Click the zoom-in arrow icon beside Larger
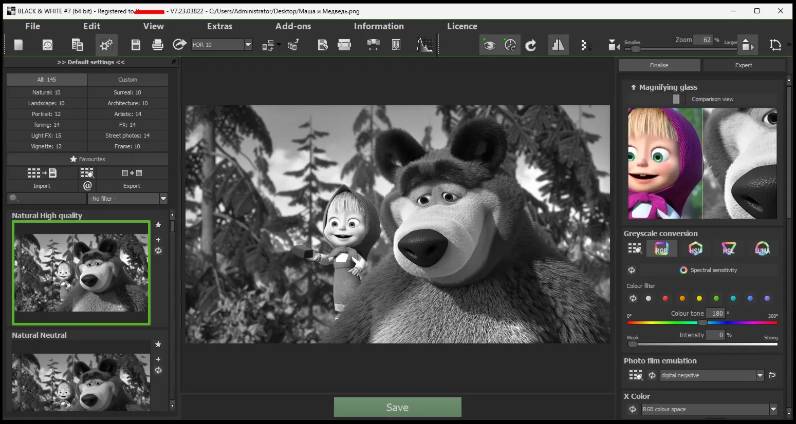The image size is (796, 424). [748, 45]
